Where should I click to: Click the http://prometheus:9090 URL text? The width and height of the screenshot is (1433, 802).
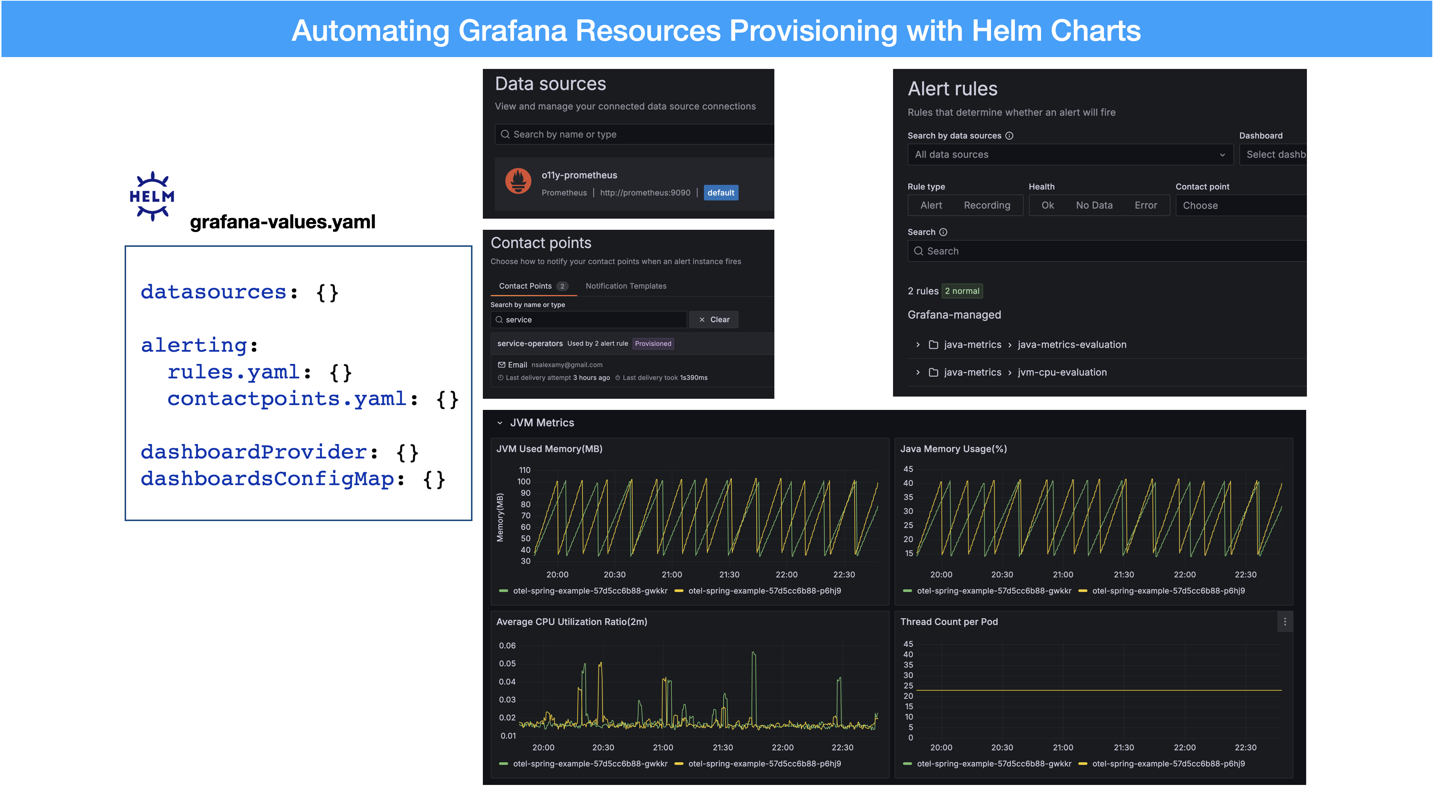point(645,193)
